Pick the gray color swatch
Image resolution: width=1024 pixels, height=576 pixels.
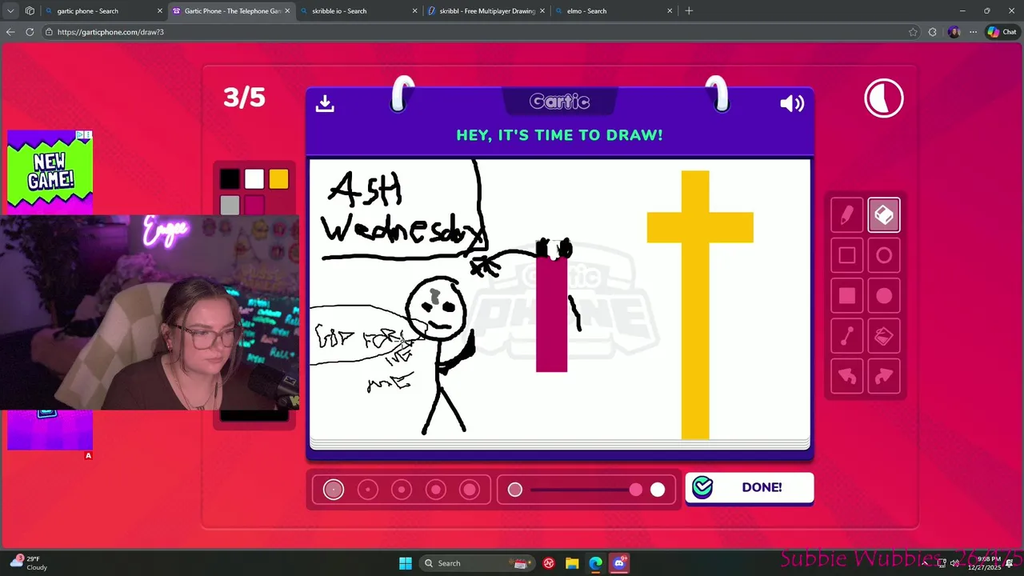point(230,205)
